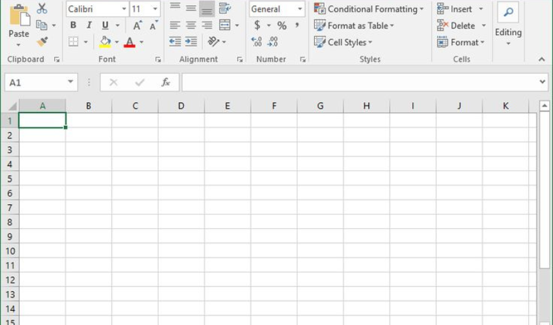Click the Center align icon
Screen dimensions: 553x325
pos(191,25)
